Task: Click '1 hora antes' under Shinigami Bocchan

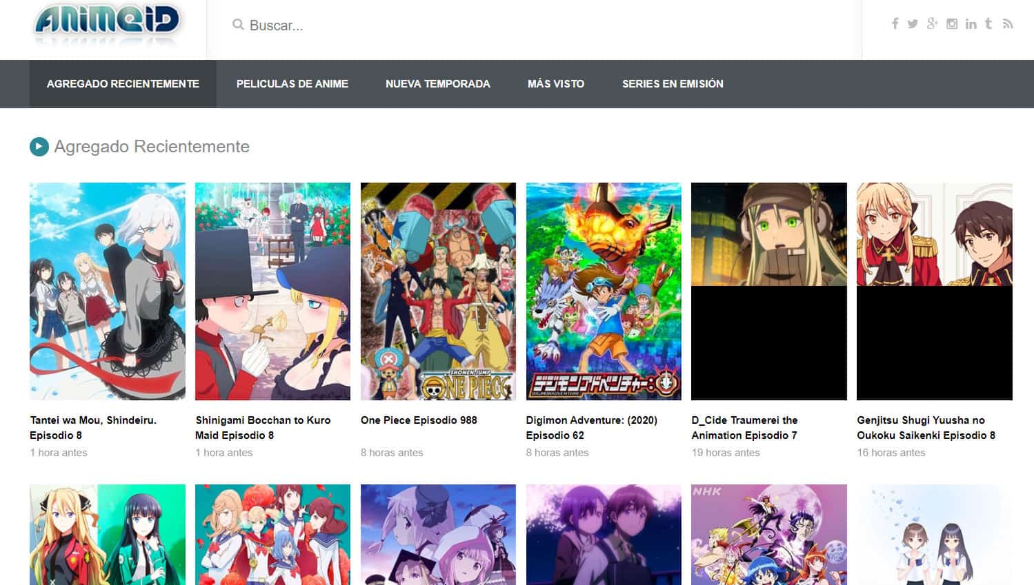Action: (224, 453)
